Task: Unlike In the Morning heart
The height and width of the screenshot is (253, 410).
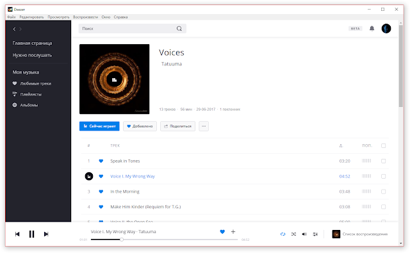Action: pos(101,192)
